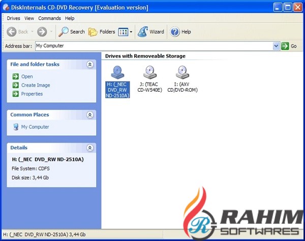
Task: Click the File System: CDFS detail text
Action: click(30, 169)
